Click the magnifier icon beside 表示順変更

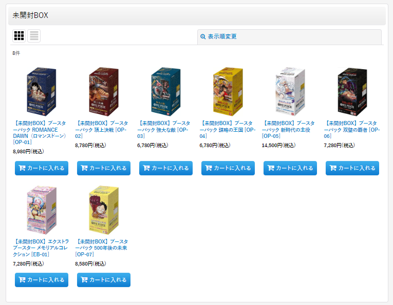point(203,37)
